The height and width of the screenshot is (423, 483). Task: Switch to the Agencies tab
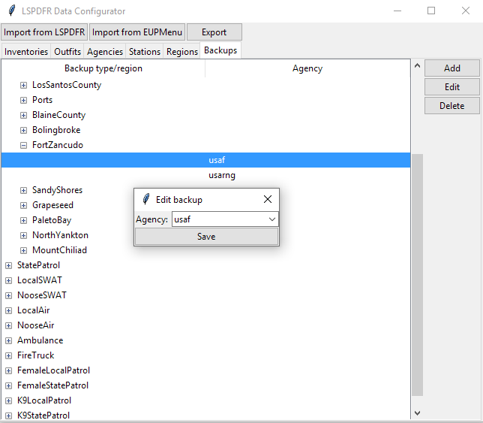pos(105,52)
